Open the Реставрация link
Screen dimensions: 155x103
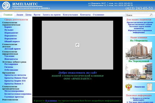click(x=11, y=64)
